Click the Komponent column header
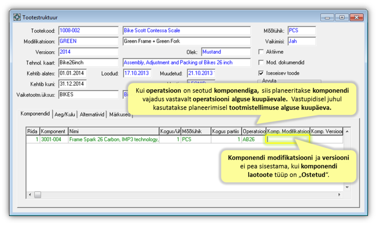This screenshot has width=377, height=225. click(x=54, y=131)
